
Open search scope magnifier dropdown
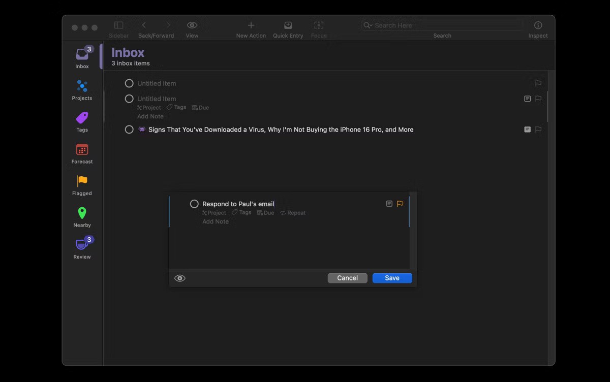click(x=368, y=25)
